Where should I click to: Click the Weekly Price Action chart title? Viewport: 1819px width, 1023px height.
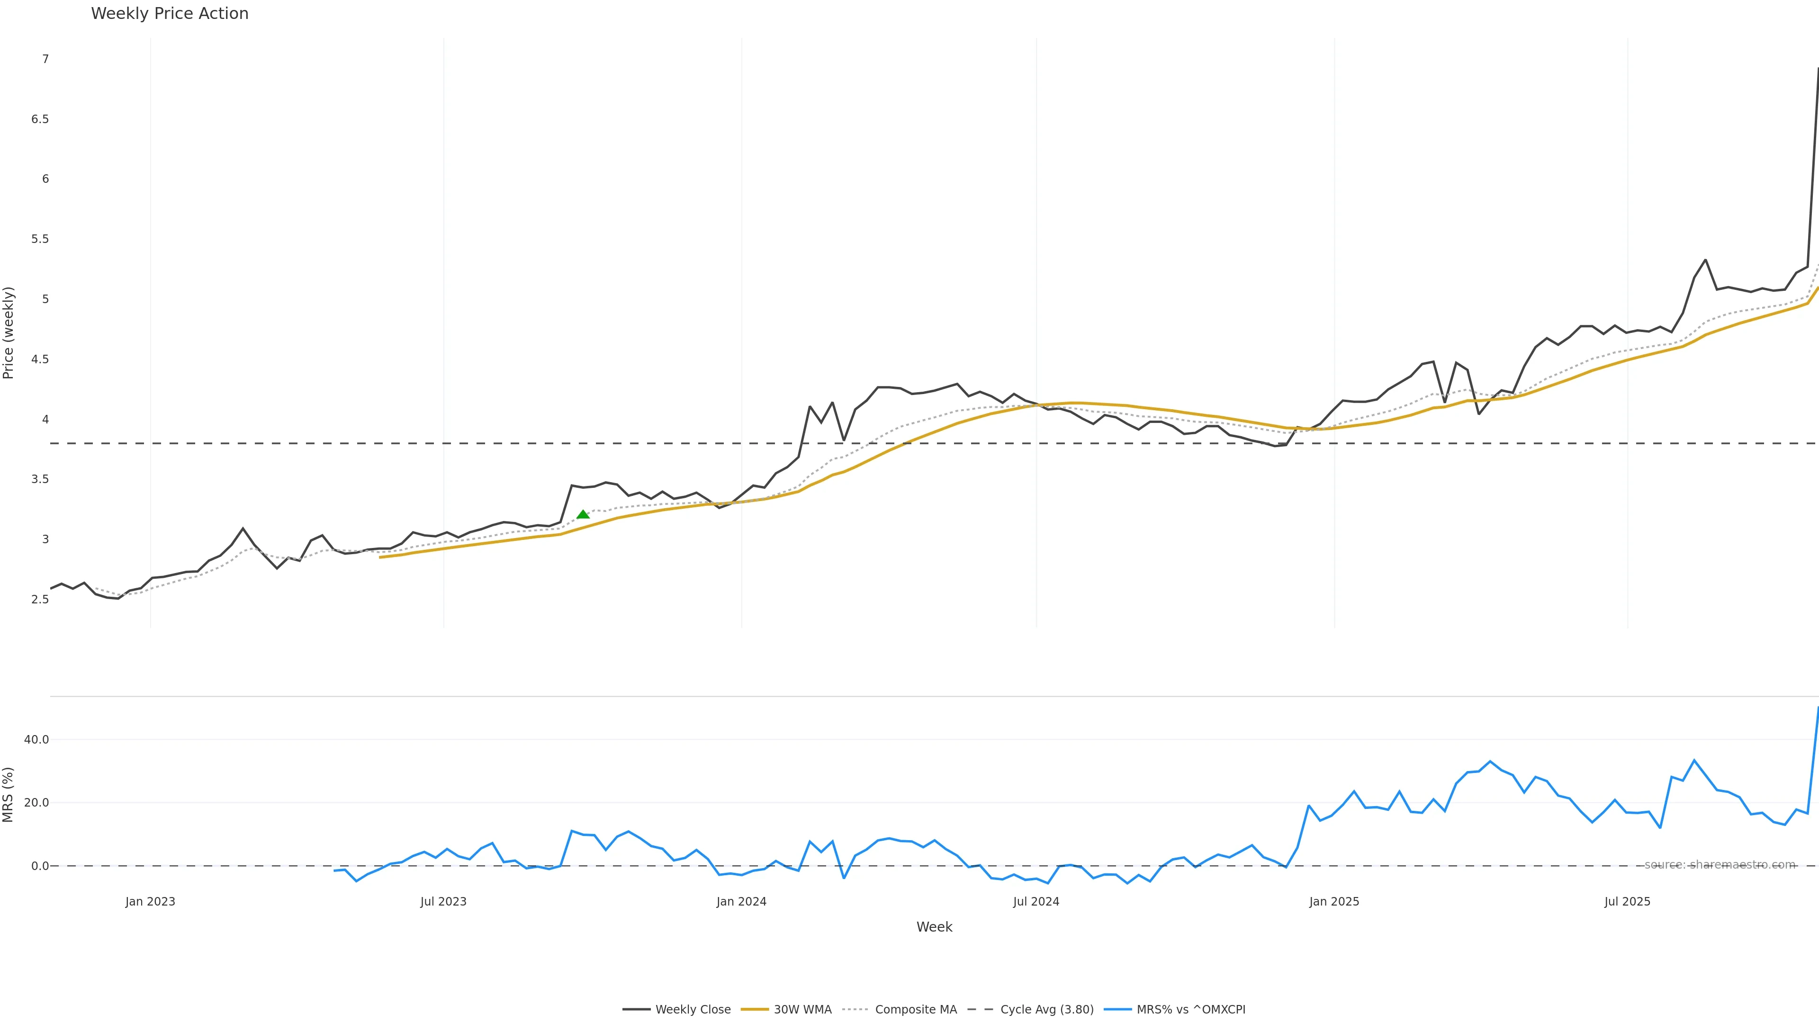170,13
